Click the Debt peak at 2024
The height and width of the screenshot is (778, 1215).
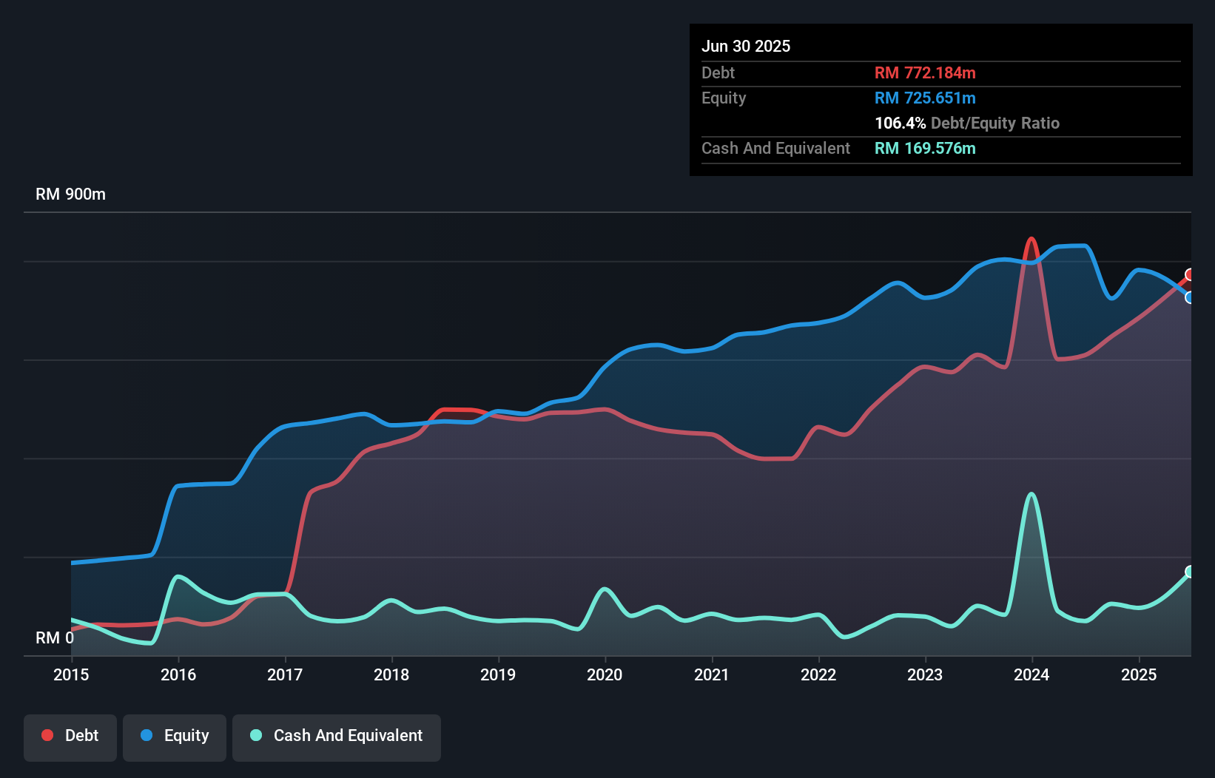pos(1031,239)
